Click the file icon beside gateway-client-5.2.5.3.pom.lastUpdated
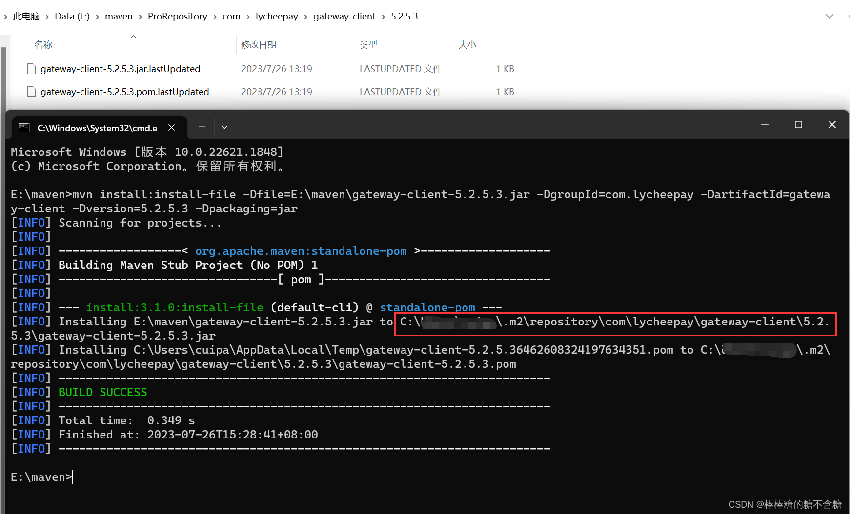Viewport: 850px width, 514px height. pos(31,92)
